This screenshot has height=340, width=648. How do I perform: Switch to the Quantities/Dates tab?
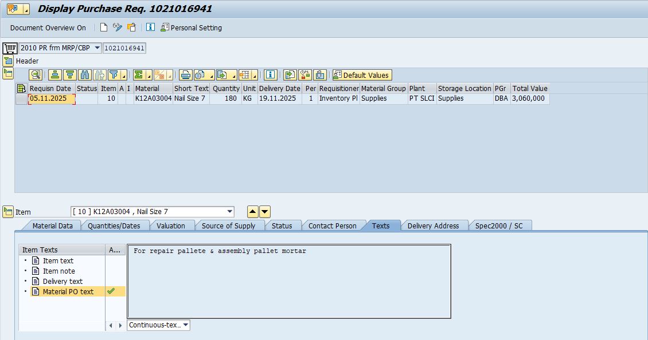click(114, 226)
